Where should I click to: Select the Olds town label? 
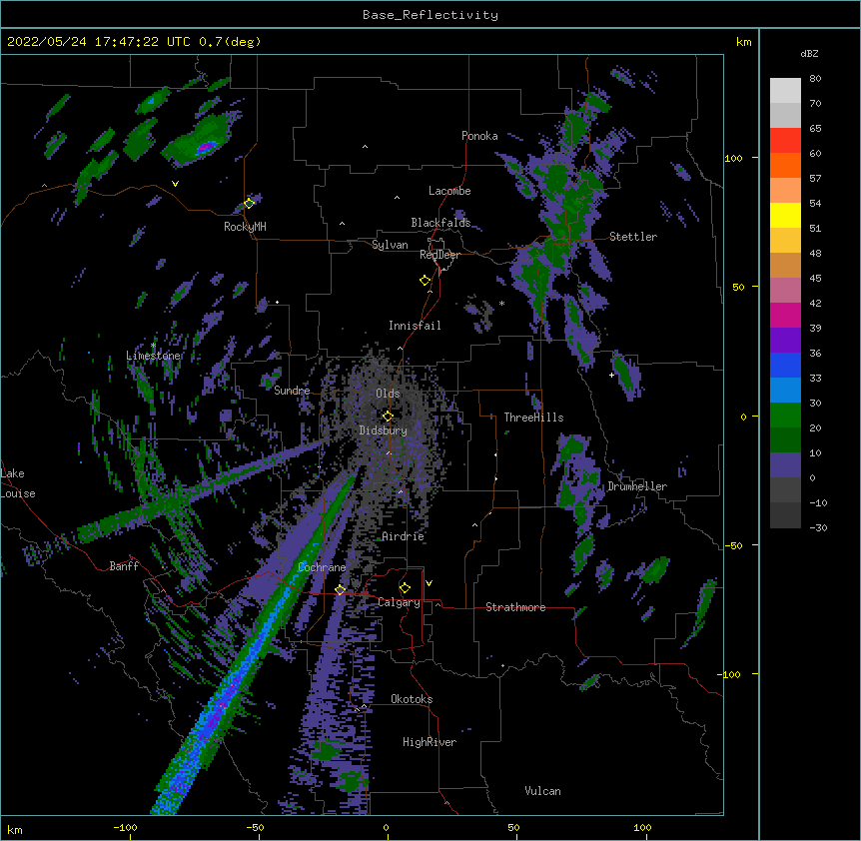pyautogui.click(x=388, y=394)
